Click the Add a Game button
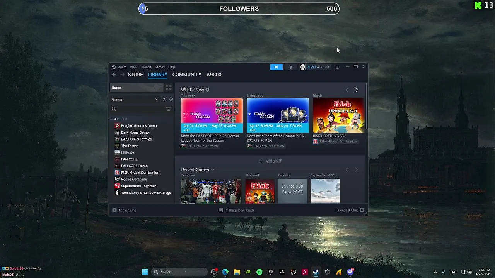Image resolution: width=495 pixels, height=278 pixels. click(x=124, y=210)
